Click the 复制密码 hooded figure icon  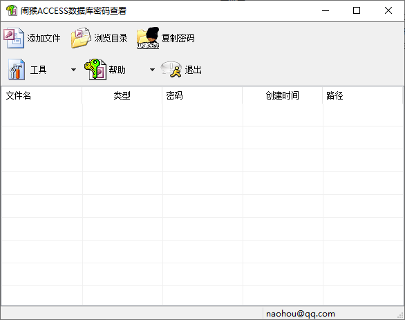(148, 38)
